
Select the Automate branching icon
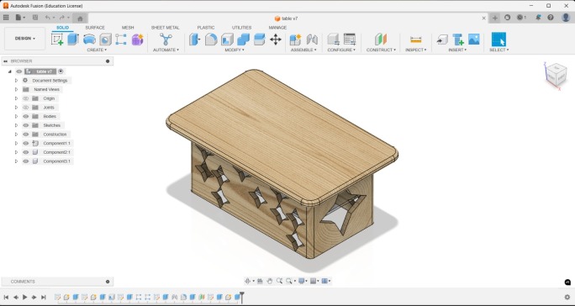166,40
